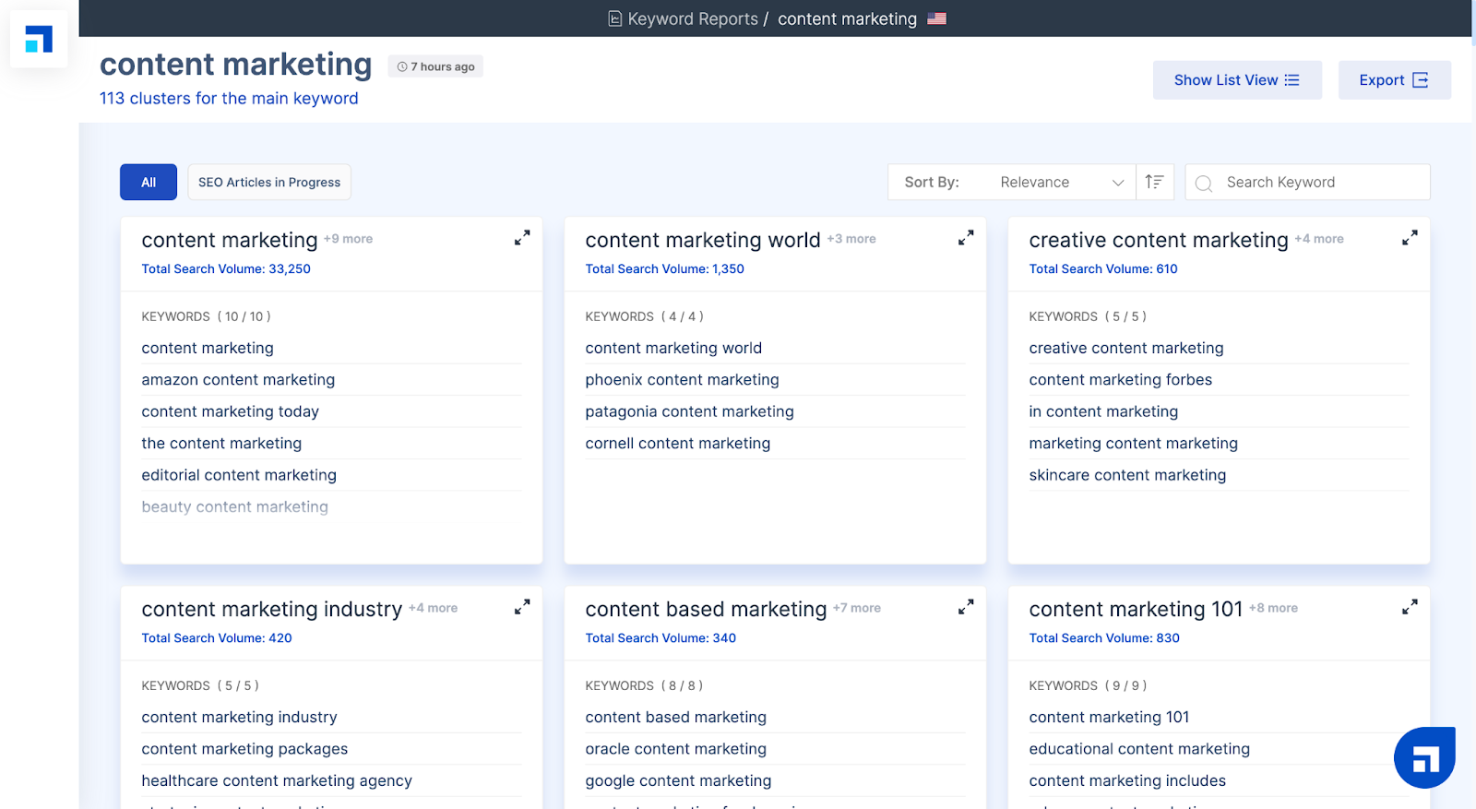The height and width of the screenshot is (809, 1476).
Task: Expand the content based marketing cluster card
Action: point(966,607)
